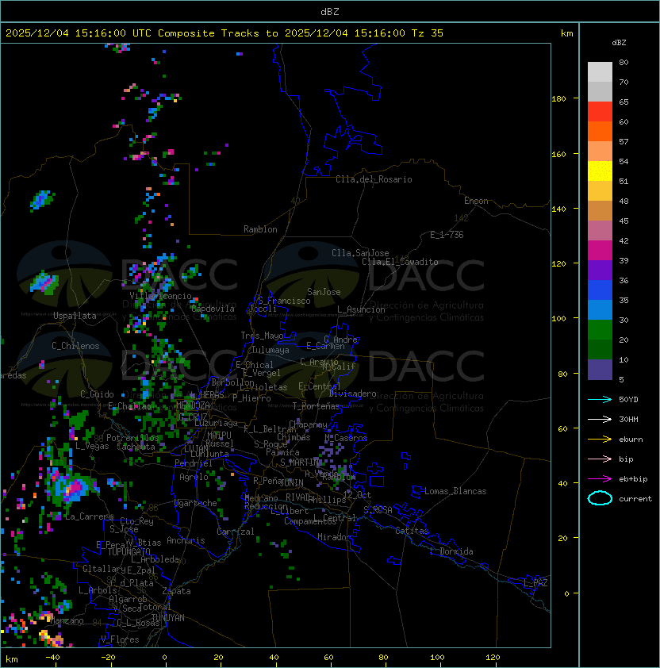
Task: Click the magenta eb+bip arrow in legend
Action: click(x=600, y=479)
